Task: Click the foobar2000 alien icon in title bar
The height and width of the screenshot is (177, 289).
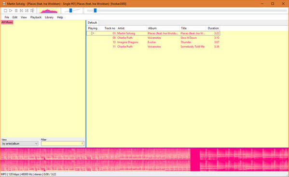Action: (4, 4)
